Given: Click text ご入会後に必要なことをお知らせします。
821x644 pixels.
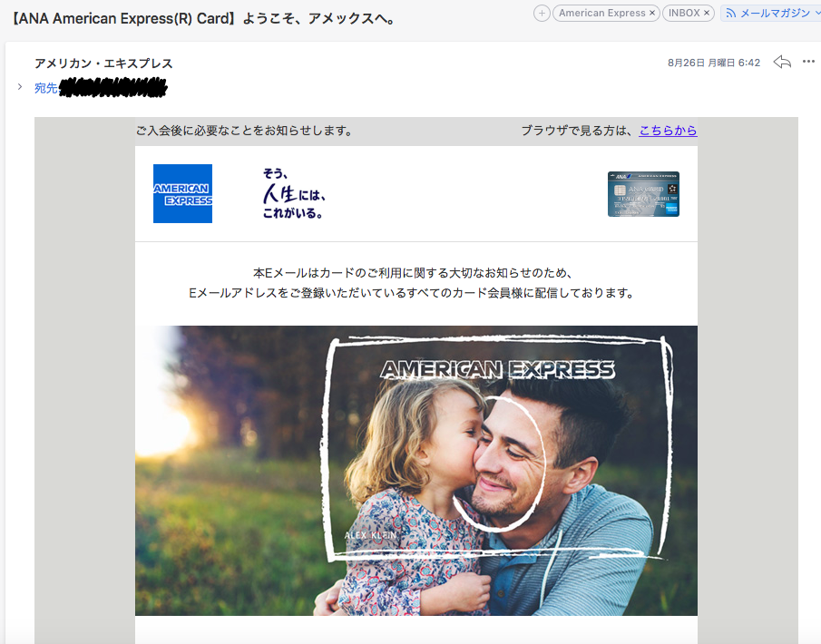Looking at the screenshot, I should point(246,131).
